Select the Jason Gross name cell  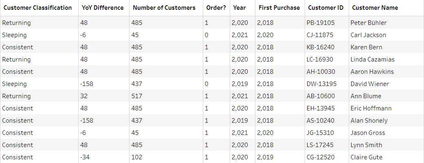[x=368, y=133]
